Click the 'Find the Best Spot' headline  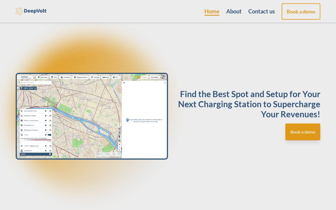click(x=249, y=104)
